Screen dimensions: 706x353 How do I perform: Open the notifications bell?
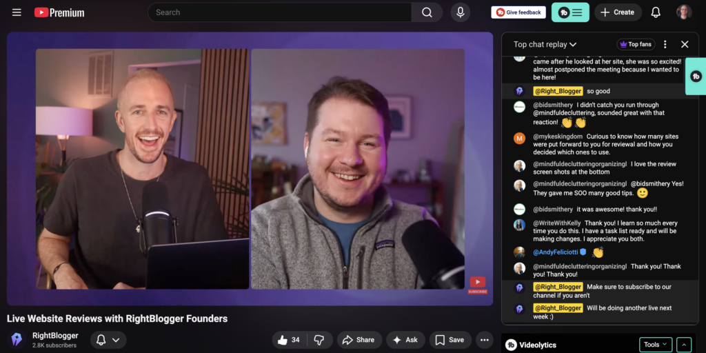coord(656,12)
